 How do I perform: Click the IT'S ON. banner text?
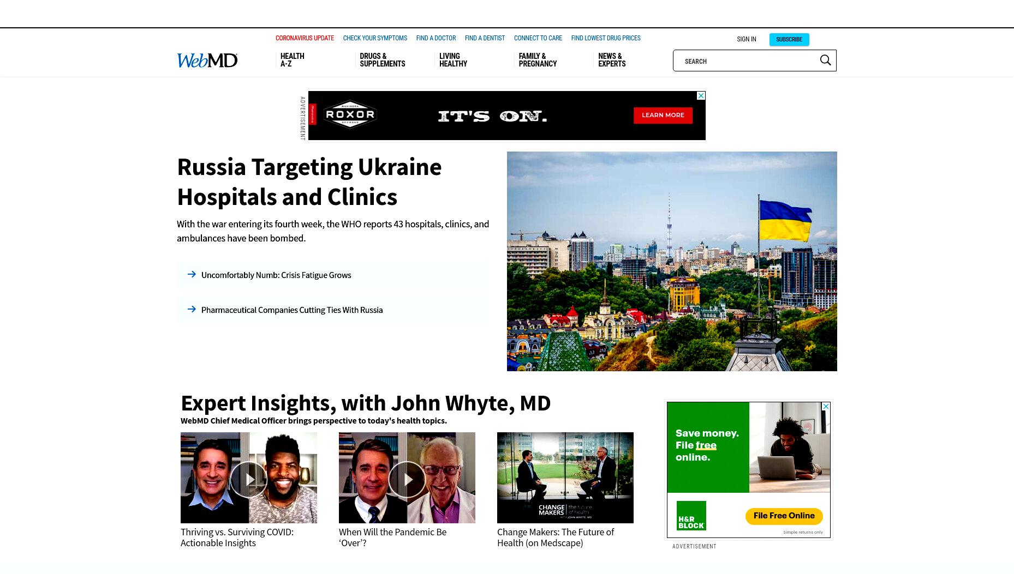click(492, 116)
